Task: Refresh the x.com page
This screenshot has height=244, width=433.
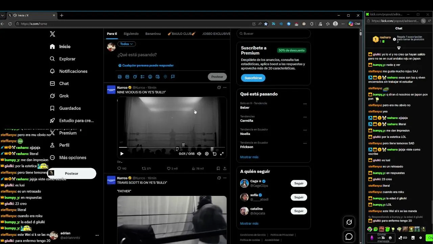Action: pyautogui.click(x=10, y=24)
